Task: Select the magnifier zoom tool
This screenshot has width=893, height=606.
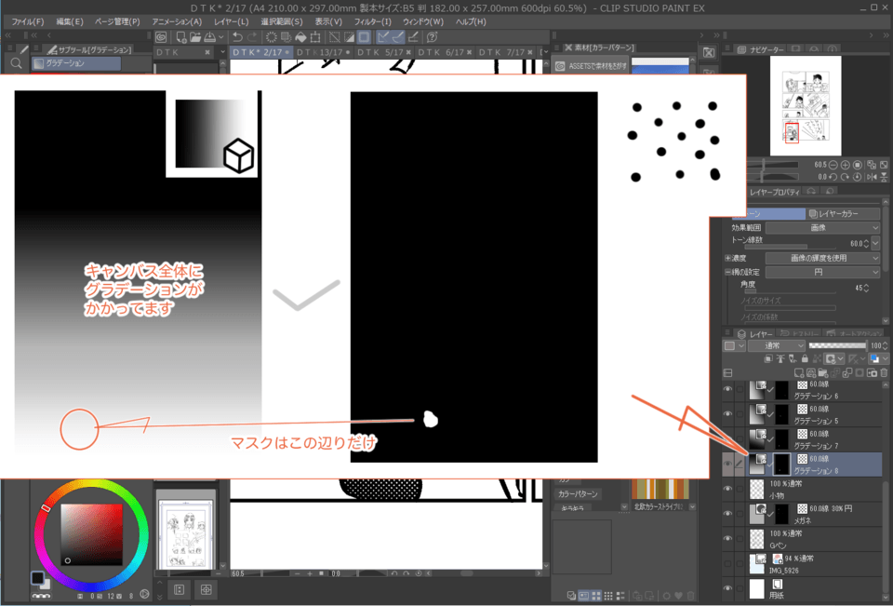Action: click(x=16, y=63)
